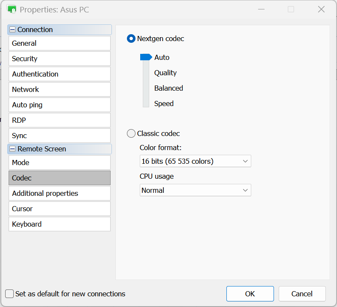The height and width of the screenshot is (307, 337).
Task: Click the Properties window app icon
Action: tap(12, 9)
